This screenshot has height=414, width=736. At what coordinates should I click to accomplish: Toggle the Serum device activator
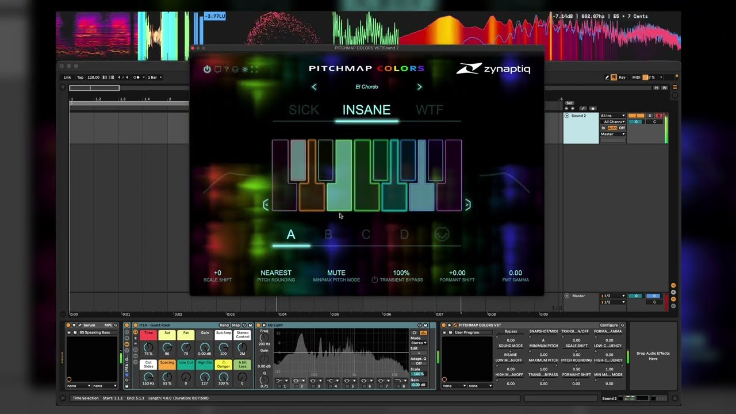coord(68,325)
